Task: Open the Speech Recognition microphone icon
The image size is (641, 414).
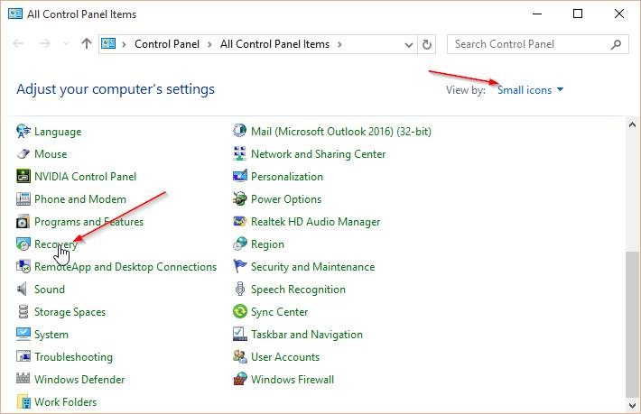Action: point(239,289)
